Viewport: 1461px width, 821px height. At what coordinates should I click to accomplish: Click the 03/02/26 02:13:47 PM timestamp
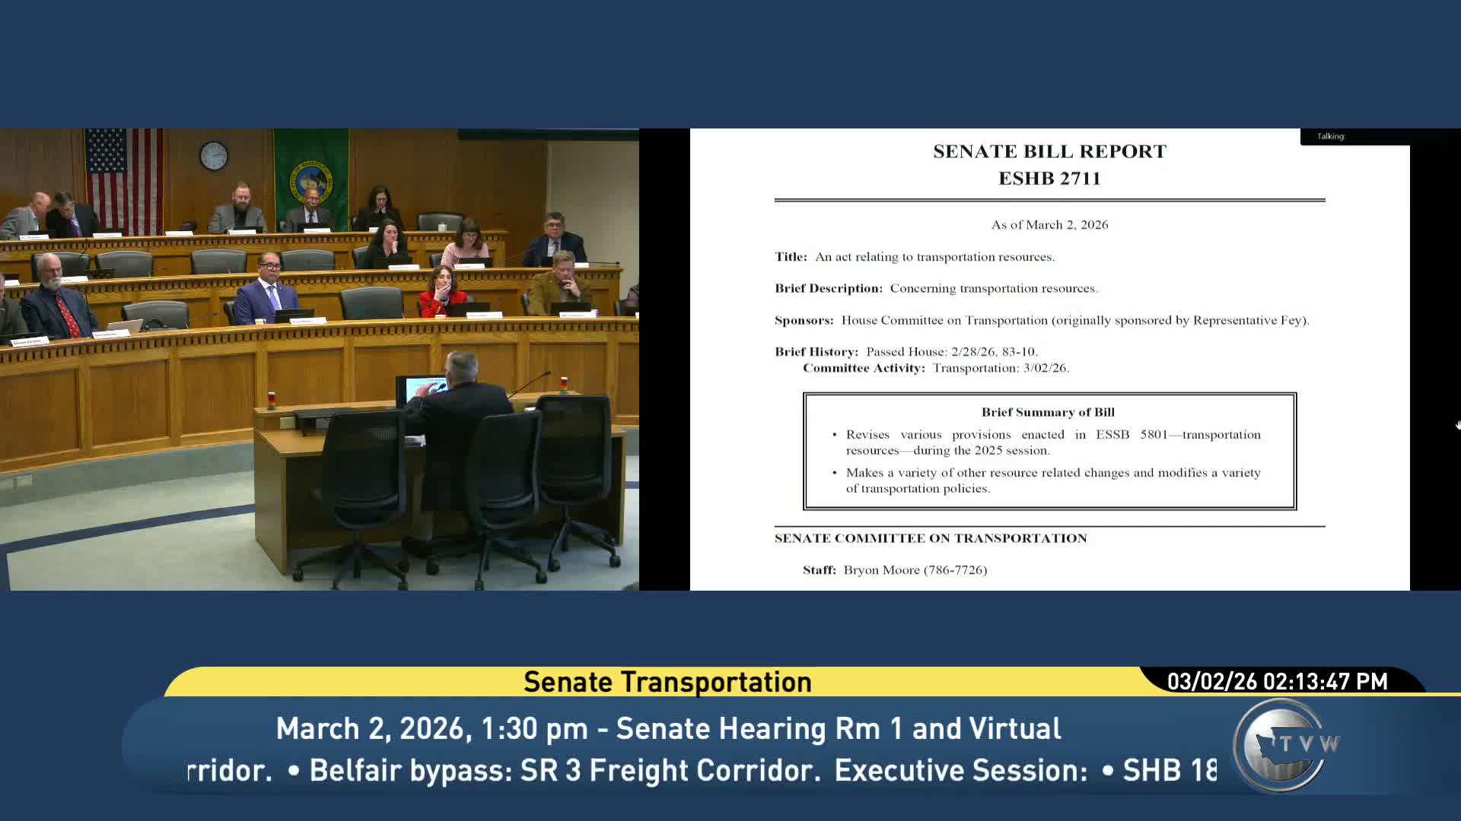tap(1277, 681)
